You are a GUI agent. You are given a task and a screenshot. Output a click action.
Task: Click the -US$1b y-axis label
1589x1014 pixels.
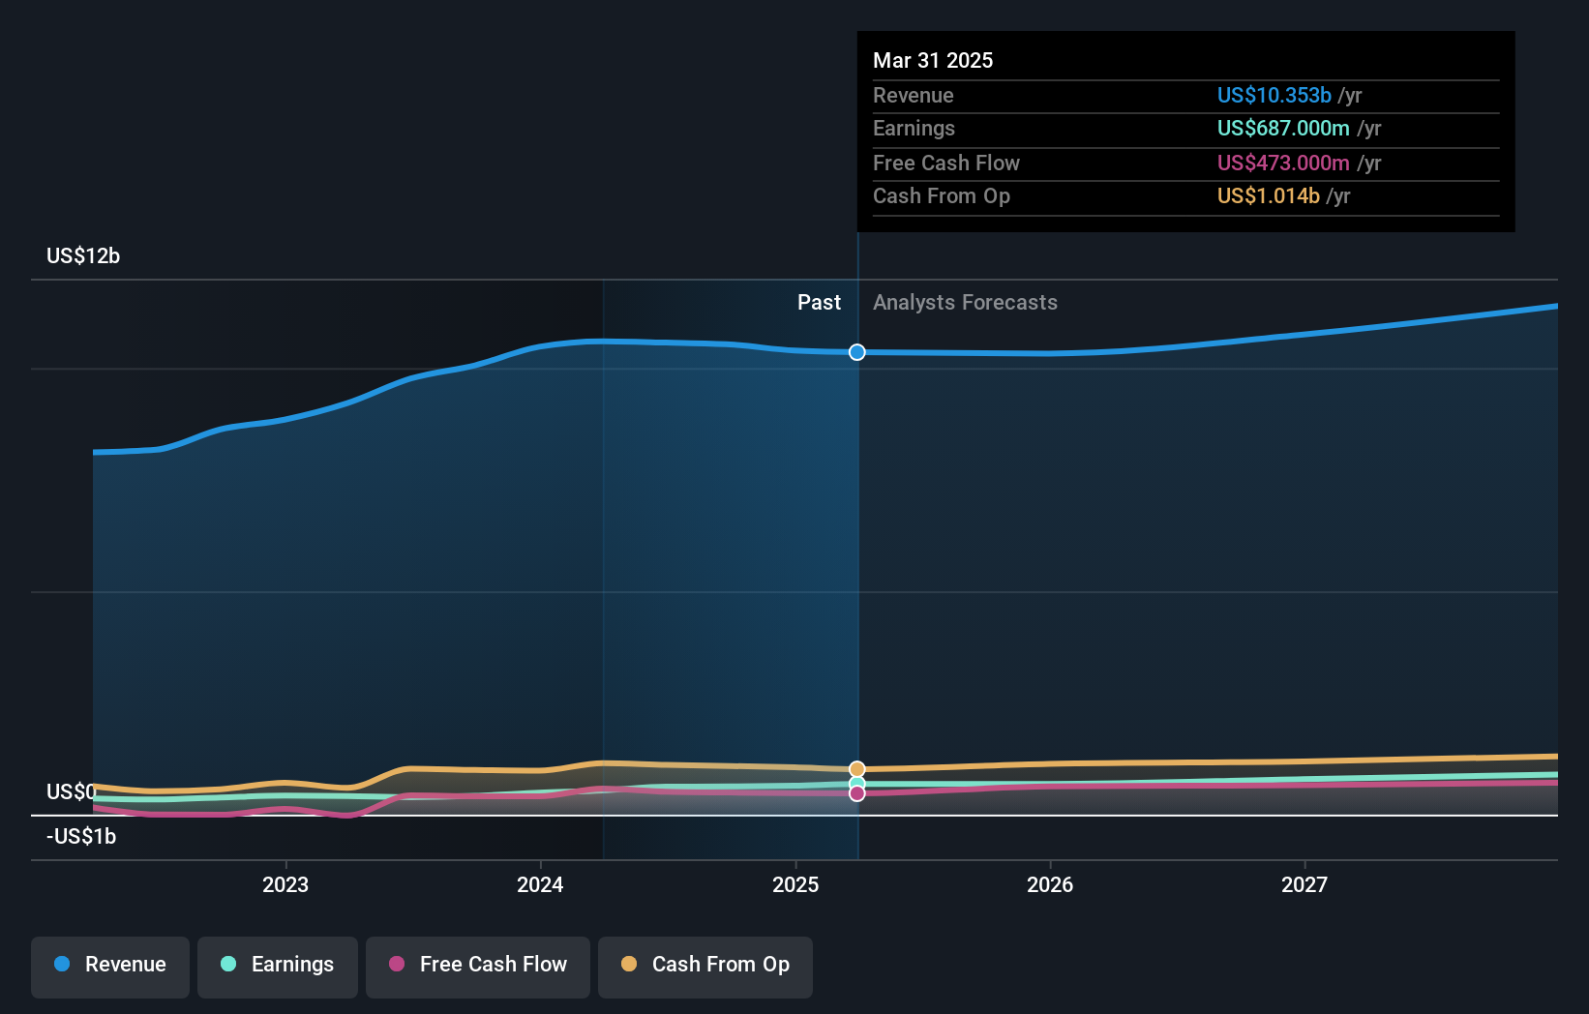(x=81, y=836)
